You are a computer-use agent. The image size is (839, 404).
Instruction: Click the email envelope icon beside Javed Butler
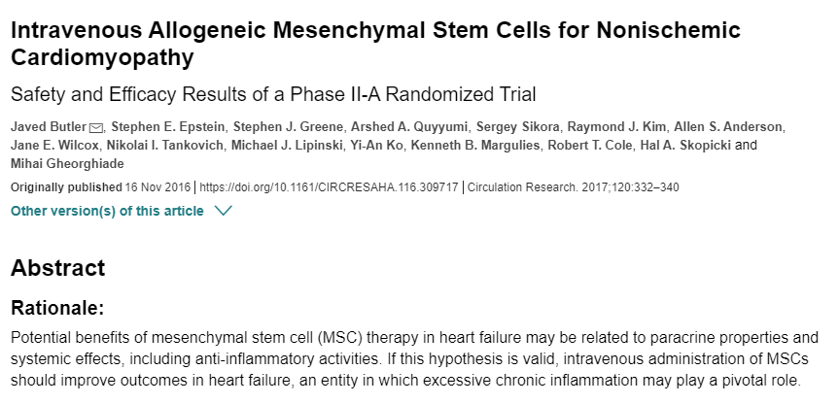click(x=96, y=128)
